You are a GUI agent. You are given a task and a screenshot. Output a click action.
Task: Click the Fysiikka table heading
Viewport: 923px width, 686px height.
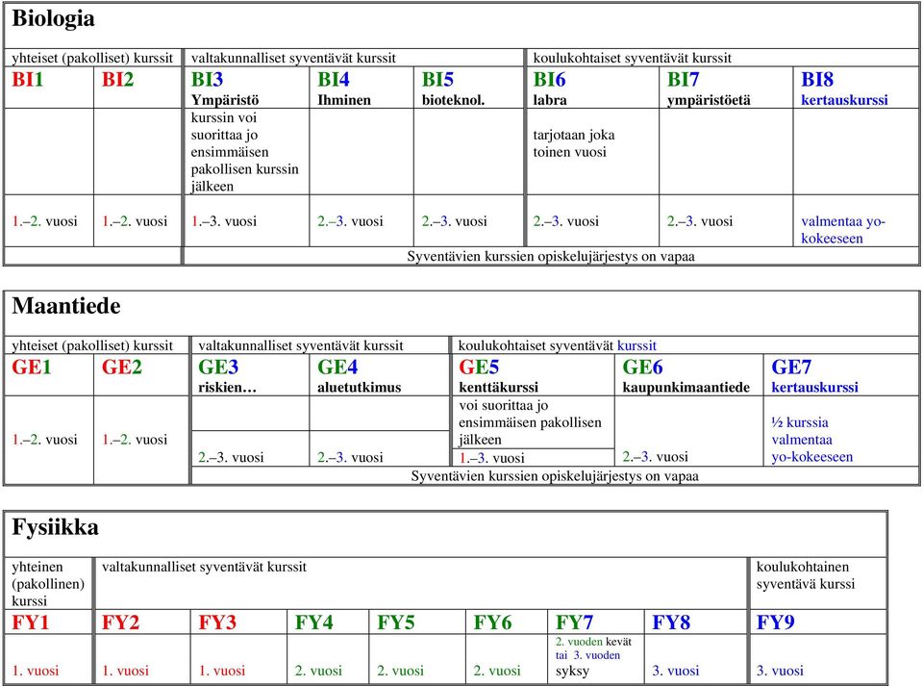(56, 527)
